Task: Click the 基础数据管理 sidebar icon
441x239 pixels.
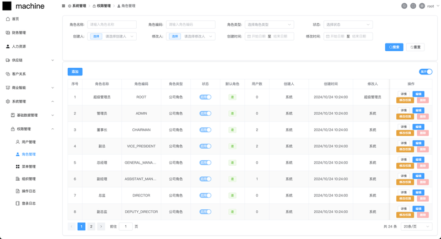Action: pos(13,115)
